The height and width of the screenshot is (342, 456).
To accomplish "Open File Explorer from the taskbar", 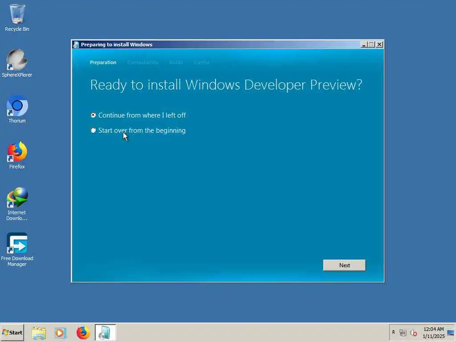I will click(x=39, y=333).
